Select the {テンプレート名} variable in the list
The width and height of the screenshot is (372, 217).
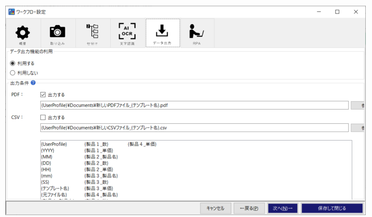(55, 188)
